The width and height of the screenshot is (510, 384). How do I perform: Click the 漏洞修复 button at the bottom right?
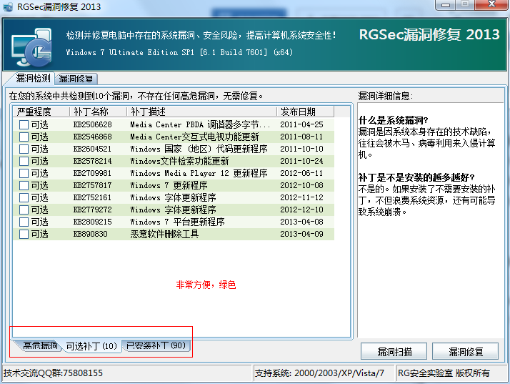coord(465,351)
